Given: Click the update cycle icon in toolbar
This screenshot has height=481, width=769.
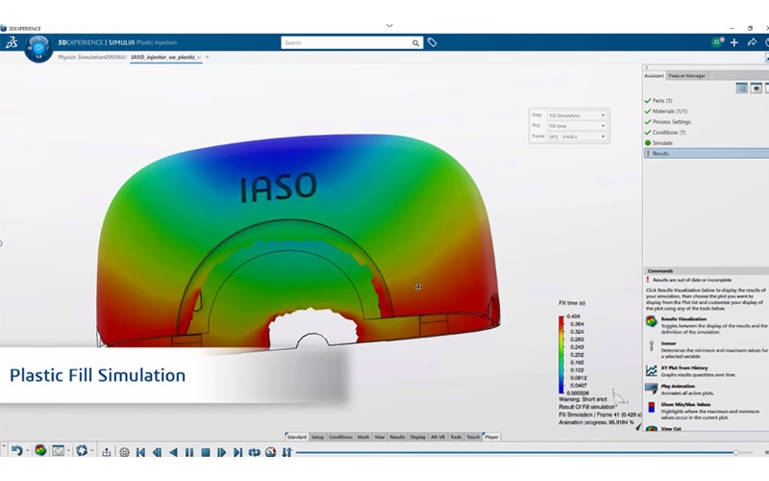Looking at the screenshot, I should [82, 450].
